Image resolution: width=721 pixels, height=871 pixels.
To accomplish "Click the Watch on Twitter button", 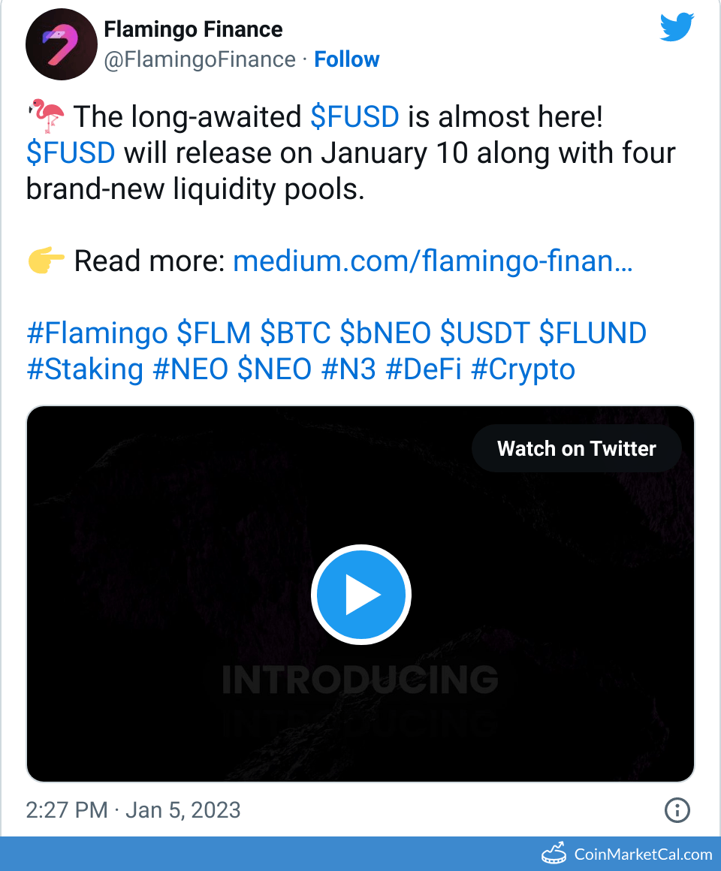I will pyautogui.click(x=576, y=448).
